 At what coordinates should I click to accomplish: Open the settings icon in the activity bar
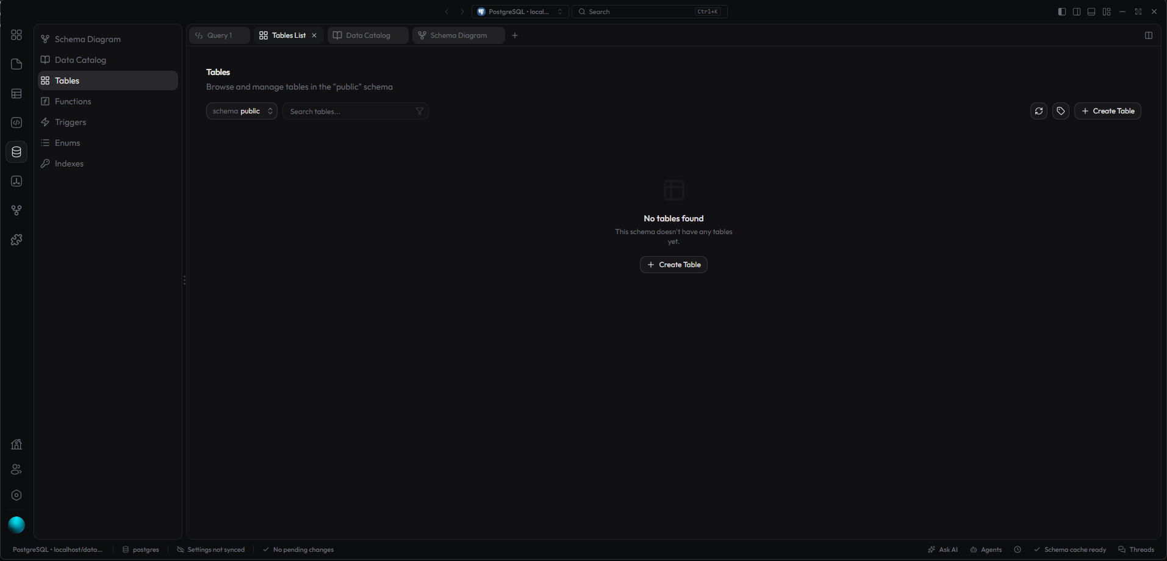click(x=16, y=495)
